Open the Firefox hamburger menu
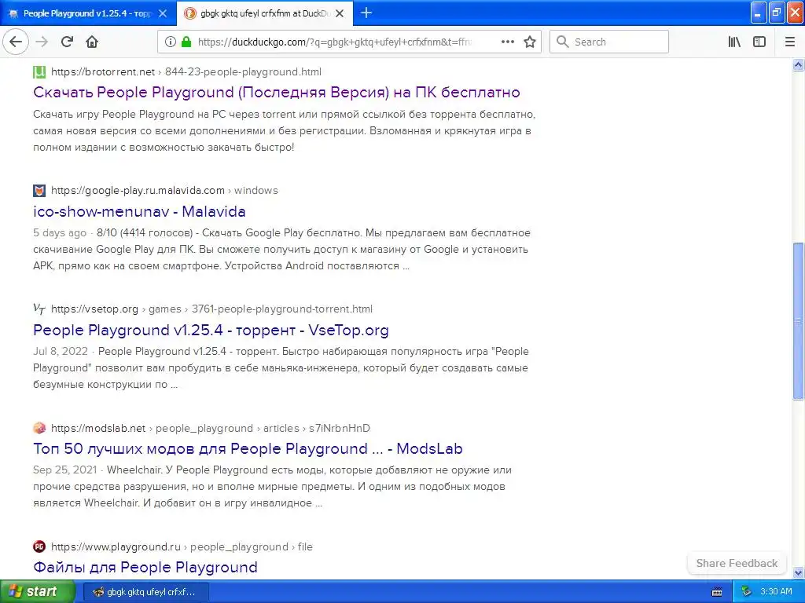805x603 pixels. pos(790,42)
